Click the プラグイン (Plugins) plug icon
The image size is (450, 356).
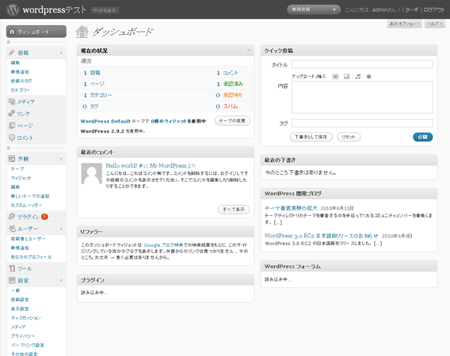tap(12, 217)
